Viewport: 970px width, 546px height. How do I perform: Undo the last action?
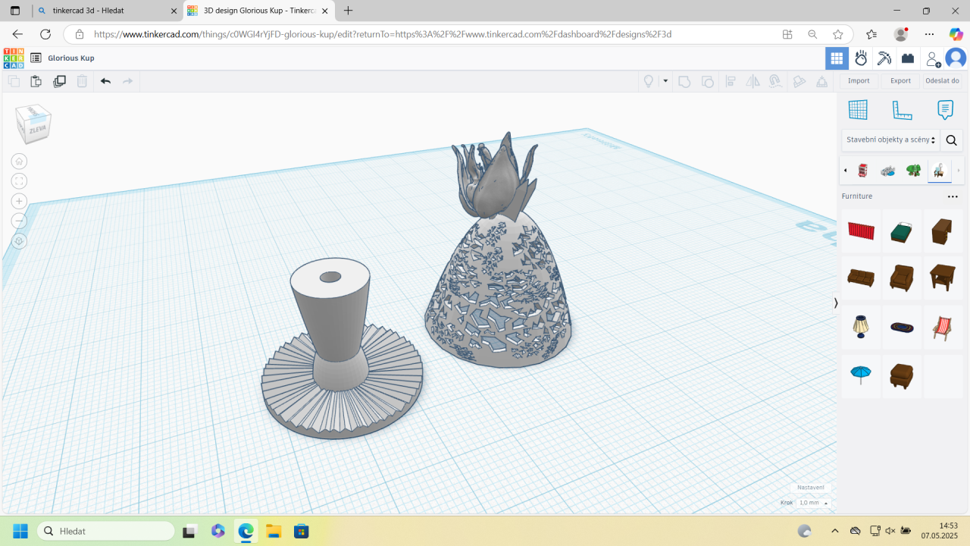pyautogui.click(x=105, y=81)
